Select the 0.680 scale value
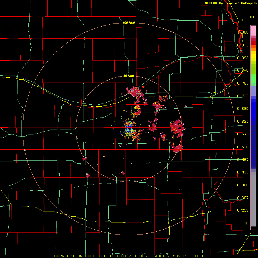This screenshot has height=258, width=258. (243, 109)
